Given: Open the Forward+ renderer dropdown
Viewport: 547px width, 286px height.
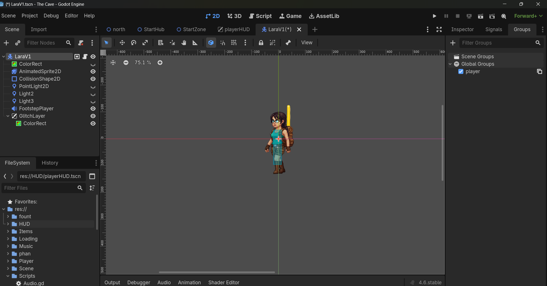Looking at the screenshot, I should click(x=528, y=16).
